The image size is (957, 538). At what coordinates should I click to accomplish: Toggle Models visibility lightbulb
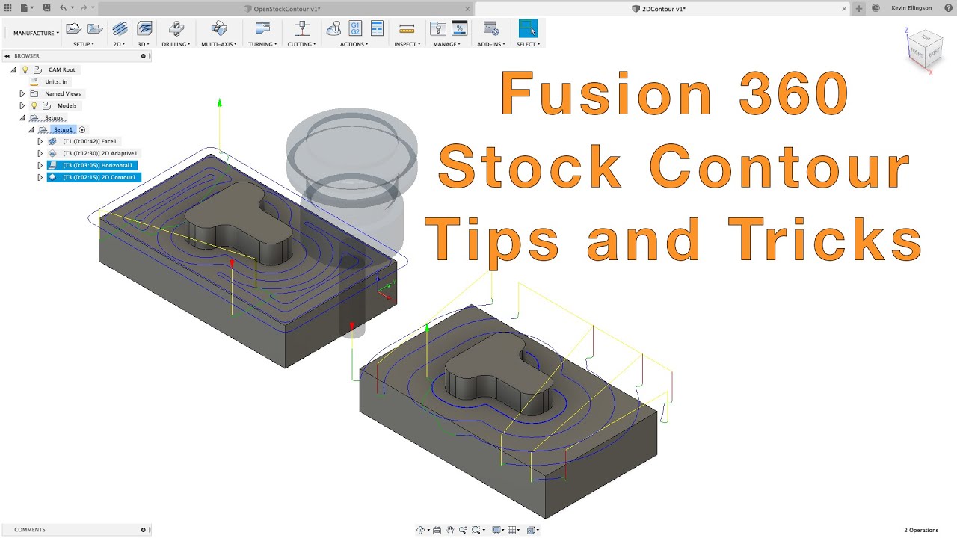point(34,105)
